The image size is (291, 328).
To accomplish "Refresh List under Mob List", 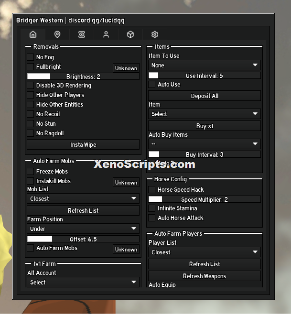I will point(83,210).
